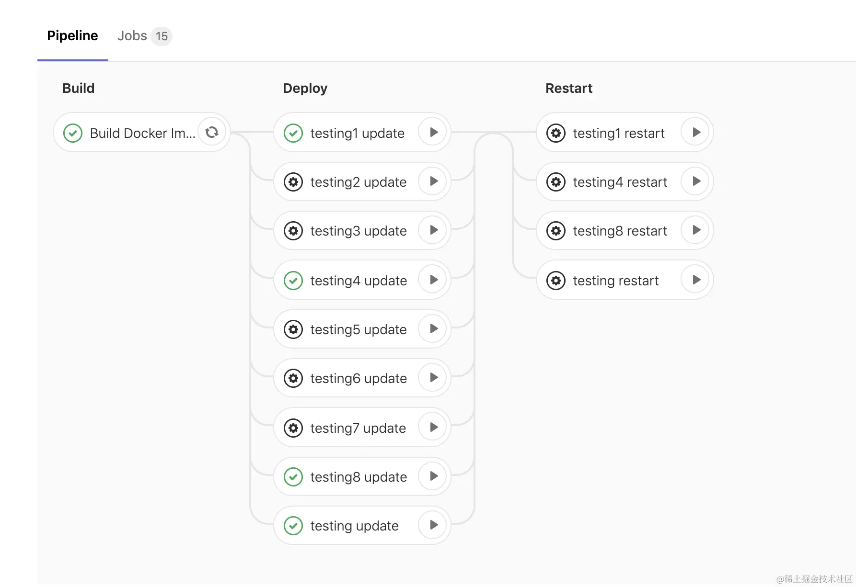Start the testing5 update job
This screenshot has width=856, height=587.
(434, 328)
